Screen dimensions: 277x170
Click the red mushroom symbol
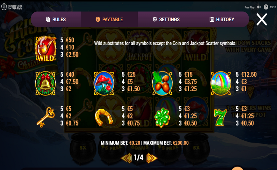tap(104, 83)
